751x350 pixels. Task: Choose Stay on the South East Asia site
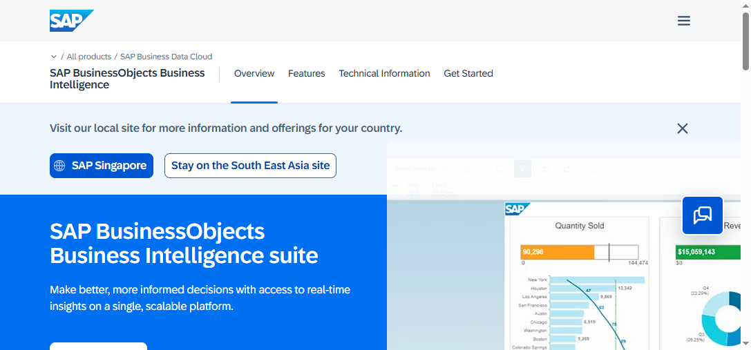coord(250,166)
